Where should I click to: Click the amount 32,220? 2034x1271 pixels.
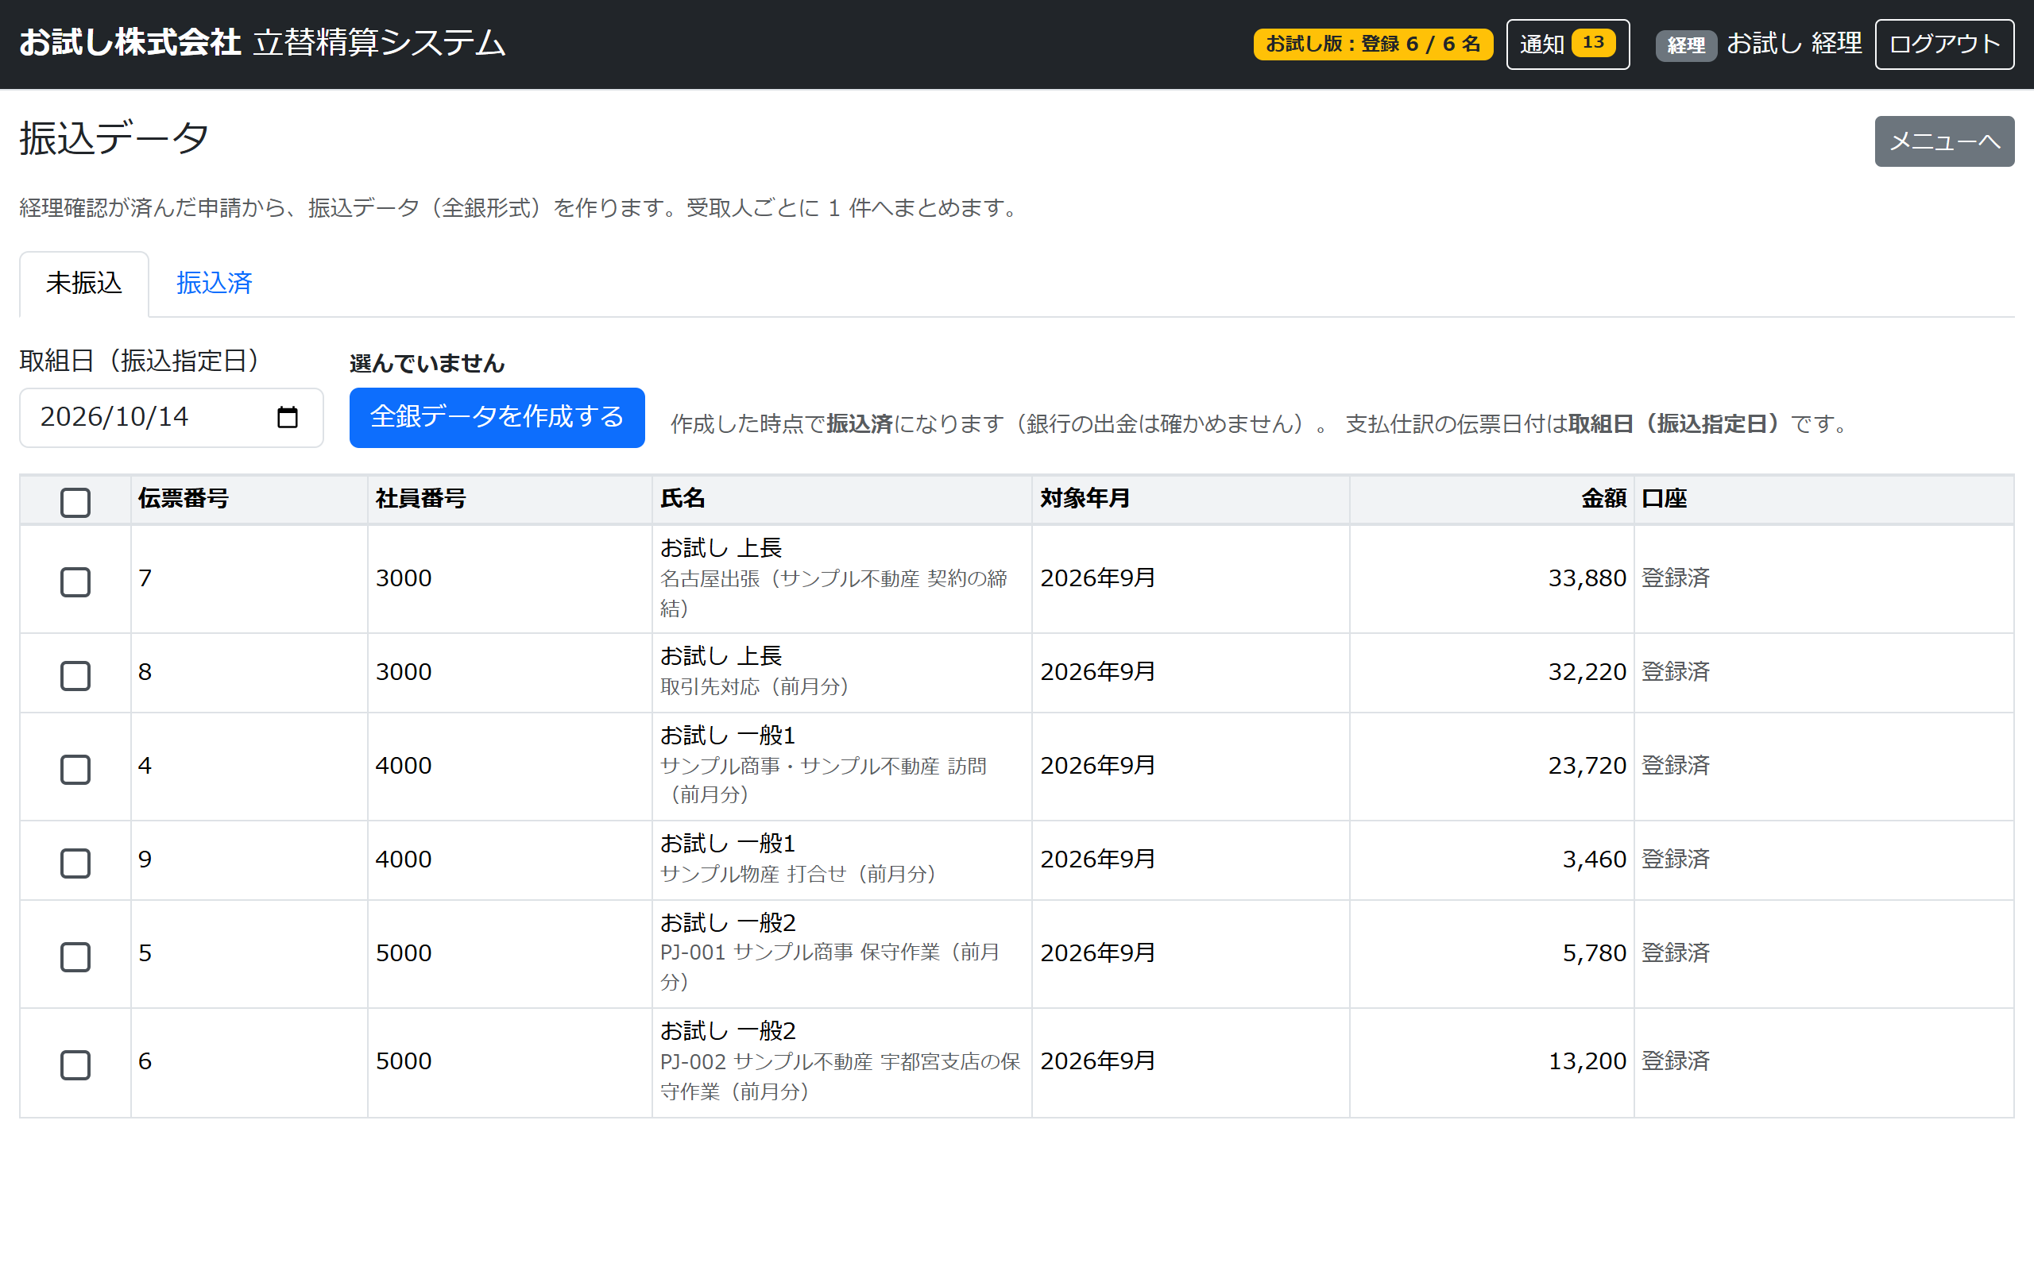tap(1587, 672)
